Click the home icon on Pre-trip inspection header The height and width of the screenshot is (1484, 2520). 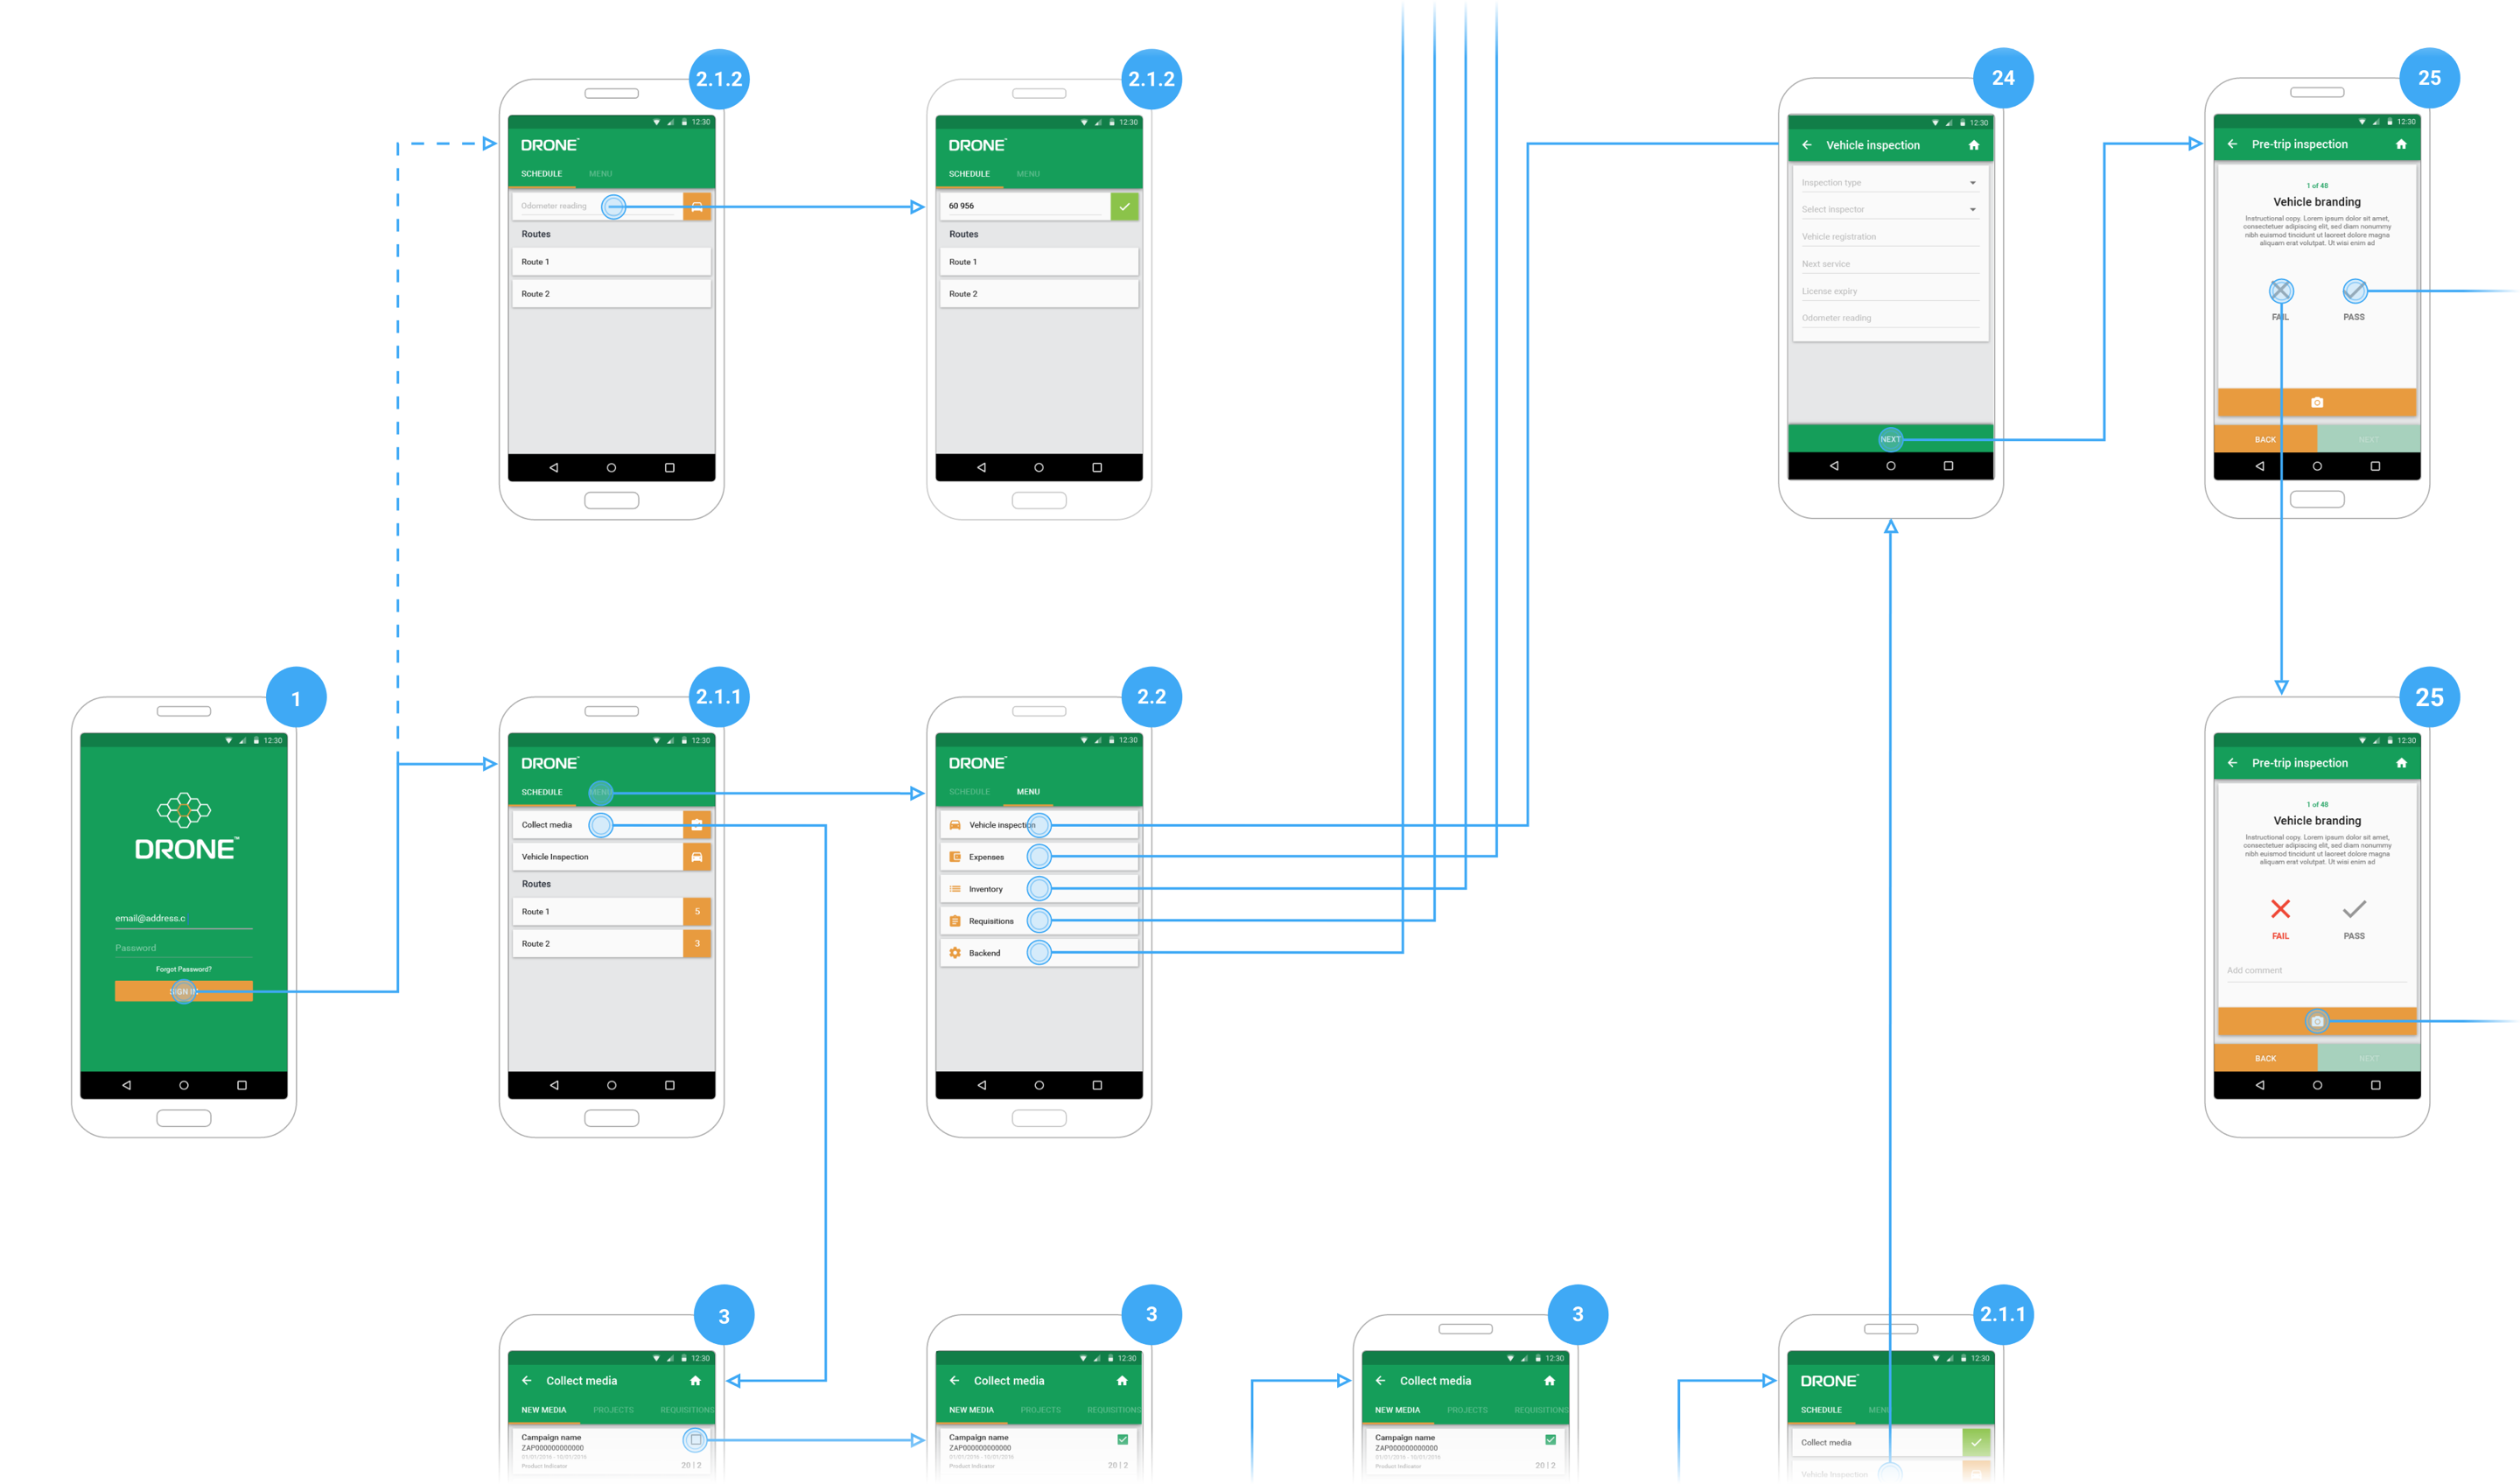[2401, 143]
